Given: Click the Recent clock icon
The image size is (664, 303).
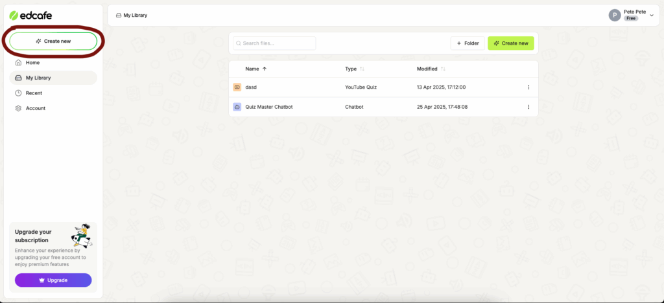Looking at the screenshot, I should click(x=18, y=93).
